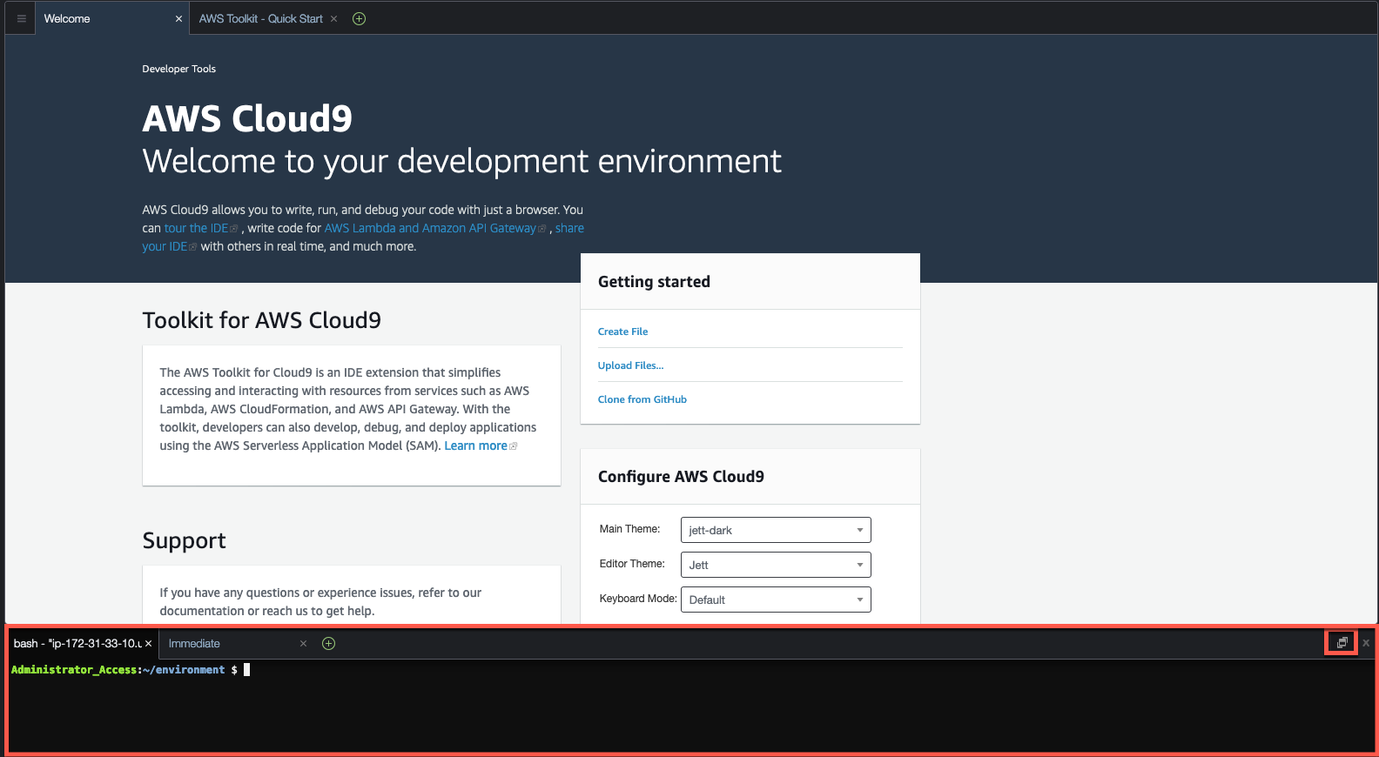The width and height of the screenshot is (1379, 757).
Task: Click the 'Configure AWS Cloud9' heading
Action: tap(681, 477)
